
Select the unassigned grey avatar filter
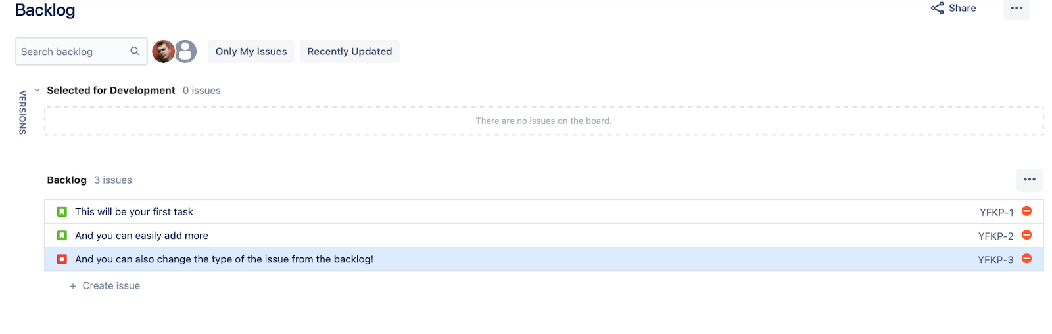coord(186,51)
